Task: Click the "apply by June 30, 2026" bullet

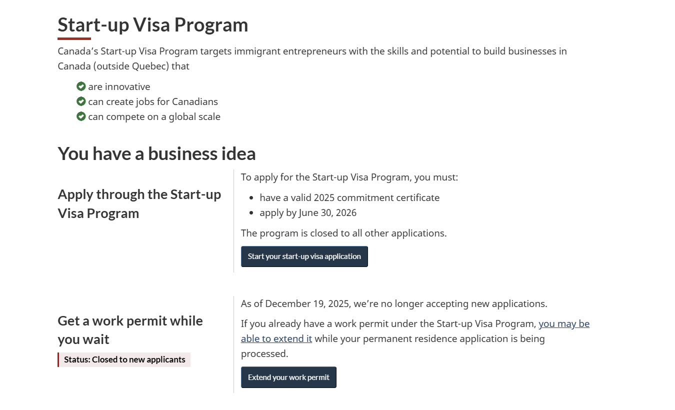Action: pos(307,212)
